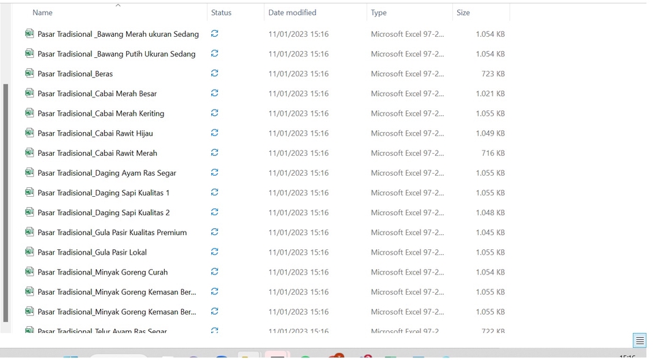Click the Excel icon of Gula Pasir Lokal
This screenshot has width=654, height=363.
point(29,252)
